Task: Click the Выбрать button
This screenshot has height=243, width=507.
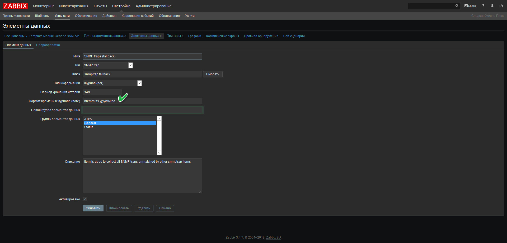Action: point(213,74)
